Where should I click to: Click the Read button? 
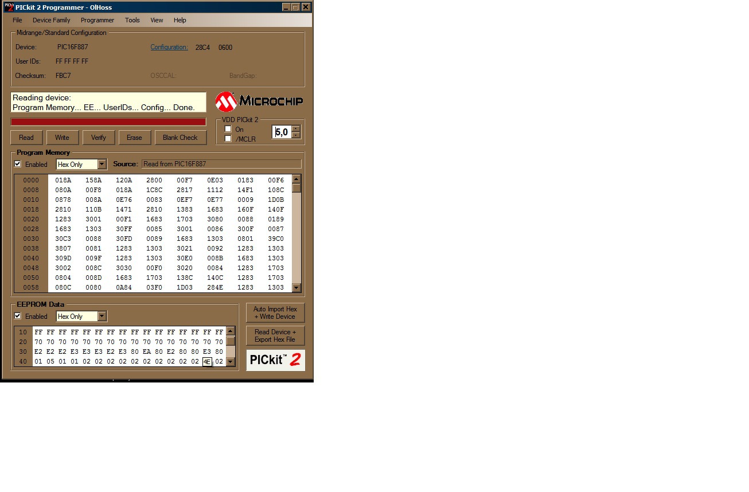click(26, 138)
